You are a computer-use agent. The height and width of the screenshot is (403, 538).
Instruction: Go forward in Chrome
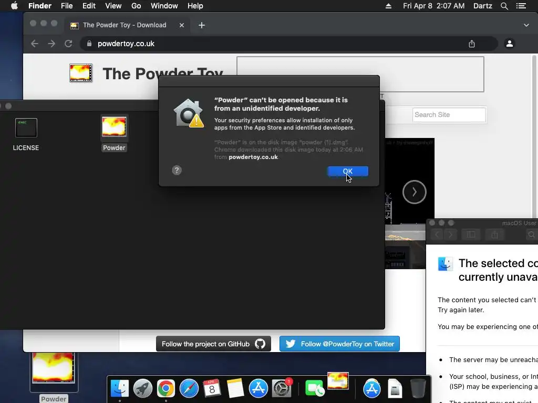[x=51, y=44]
